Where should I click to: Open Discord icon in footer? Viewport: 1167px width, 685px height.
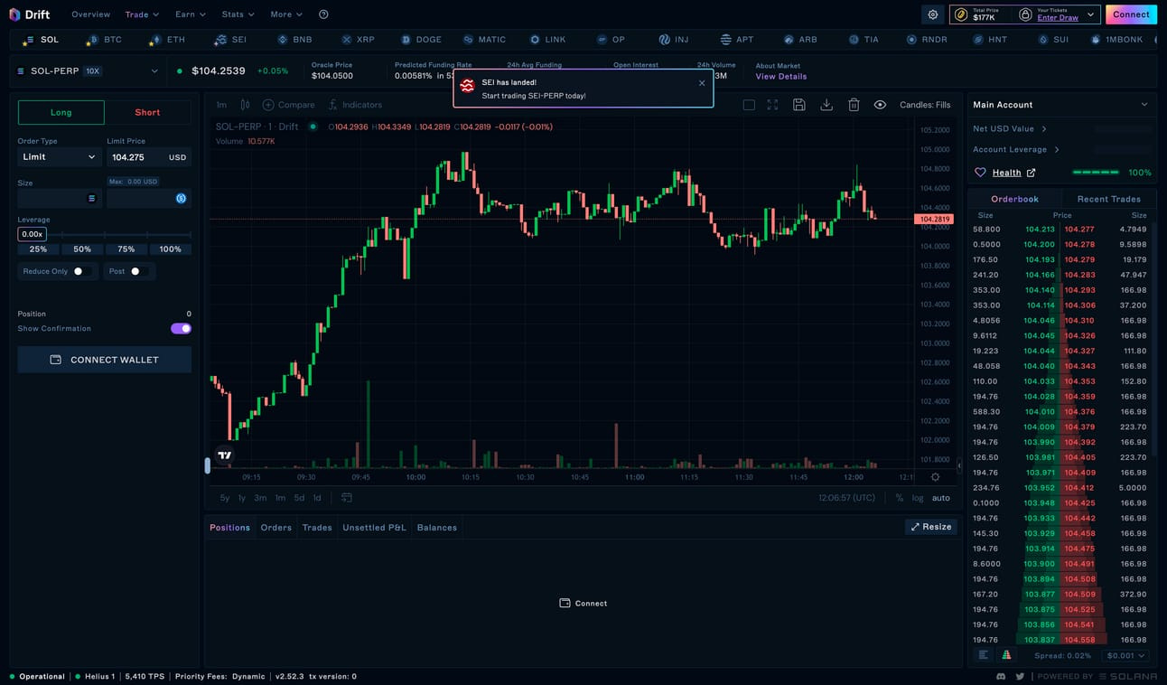1001,676
